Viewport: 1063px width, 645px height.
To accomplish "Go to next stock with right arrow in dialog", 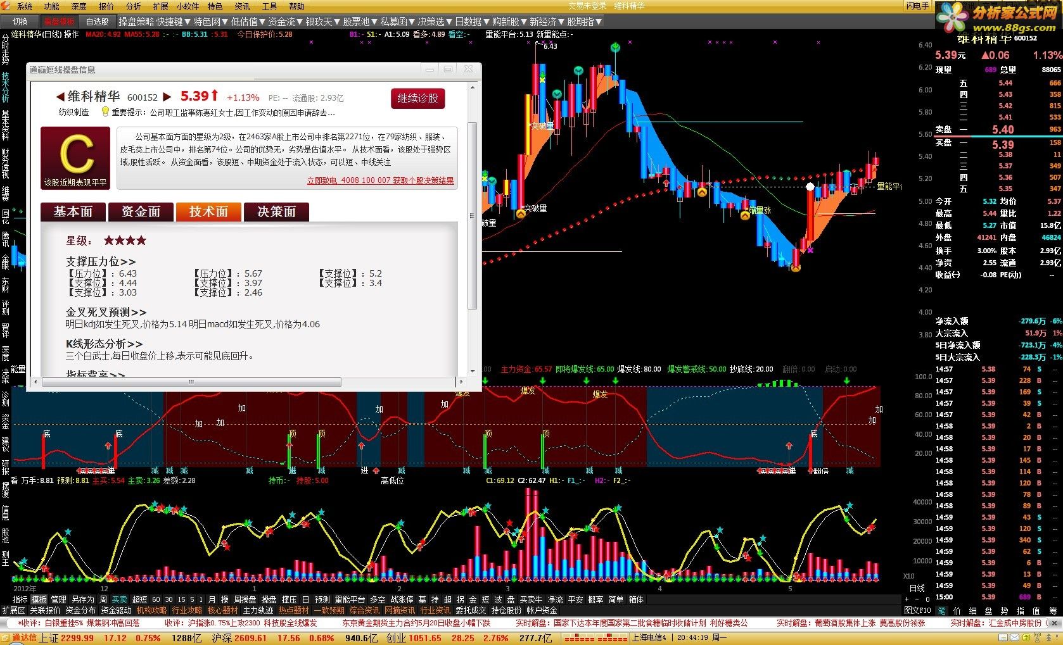I will click(x=167, y=97).
